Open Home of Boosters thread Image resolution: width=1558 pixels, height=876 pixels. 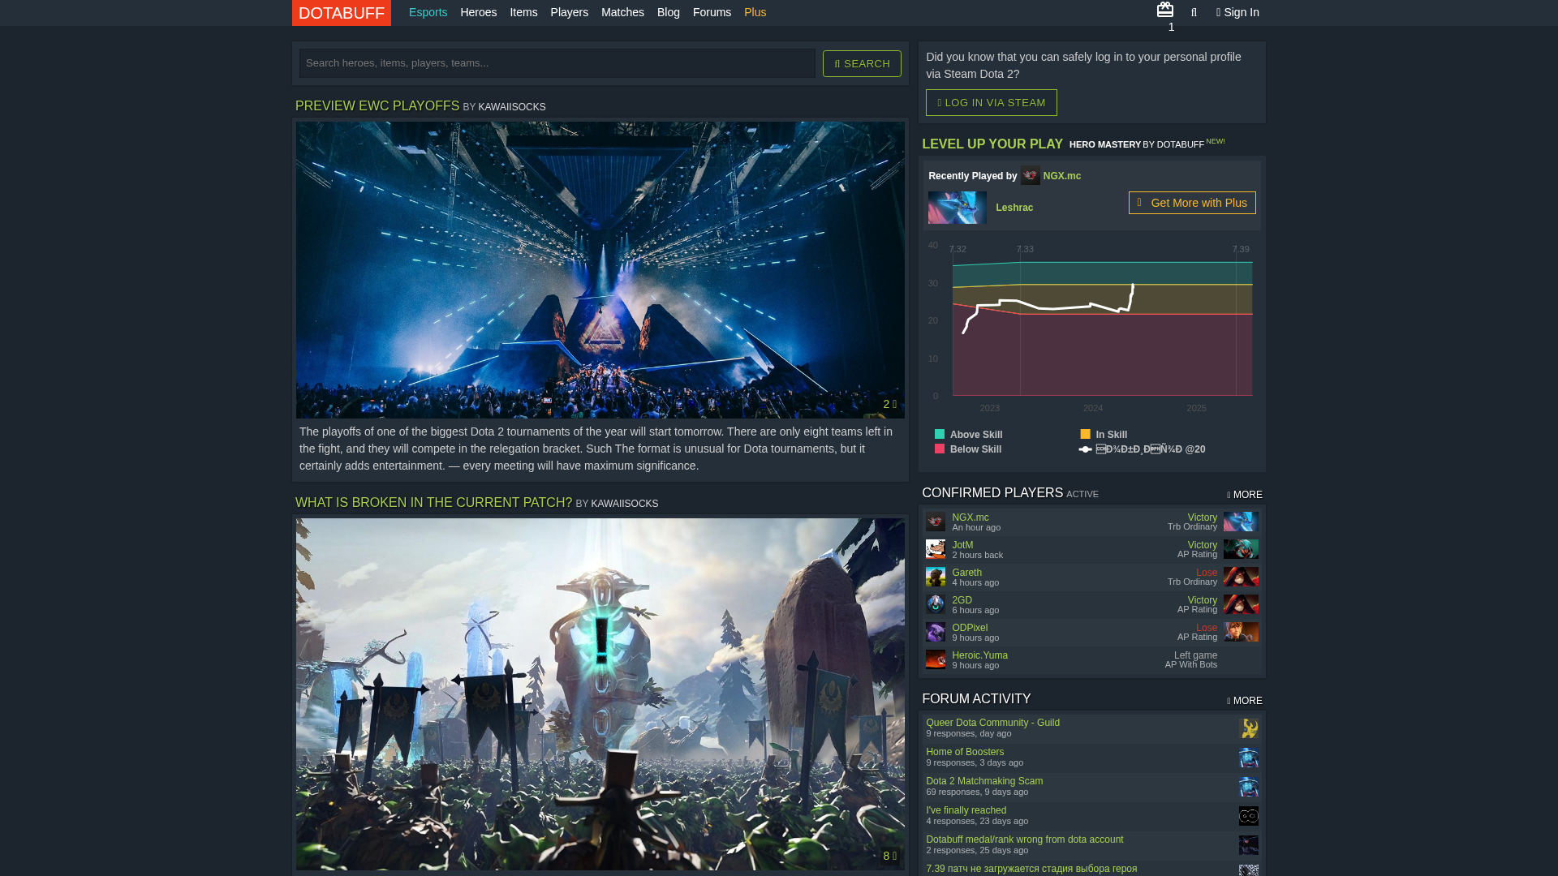pyautogui.click(x=965, y=752)
